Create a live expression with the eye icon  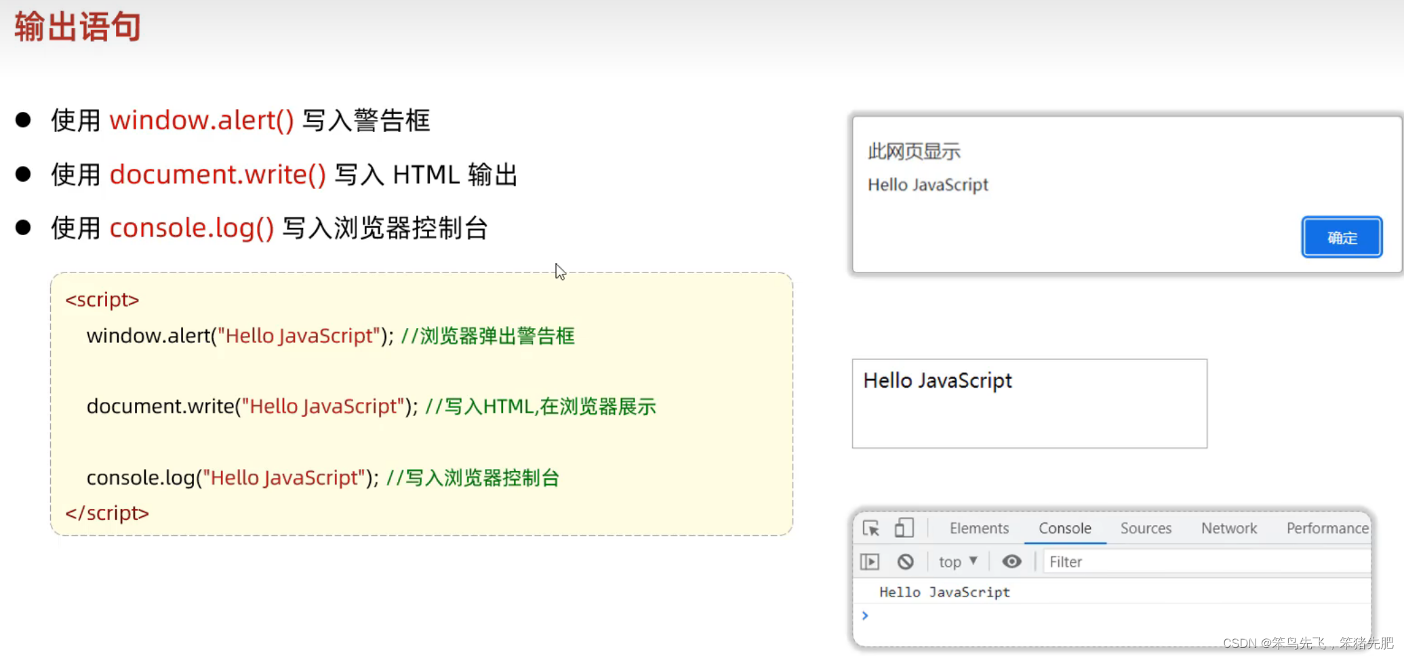(1011, 561)
